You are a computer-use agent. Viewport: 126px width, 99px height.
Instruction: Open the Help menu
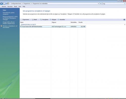(24, 7)
